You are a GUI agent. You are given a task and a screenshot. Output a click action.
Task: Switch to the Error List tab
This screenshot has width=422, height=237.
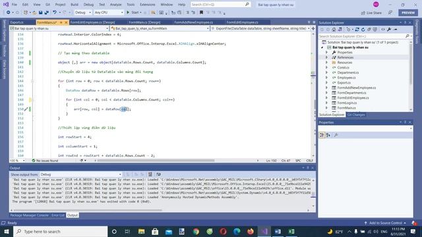click(x=58, y=215)
